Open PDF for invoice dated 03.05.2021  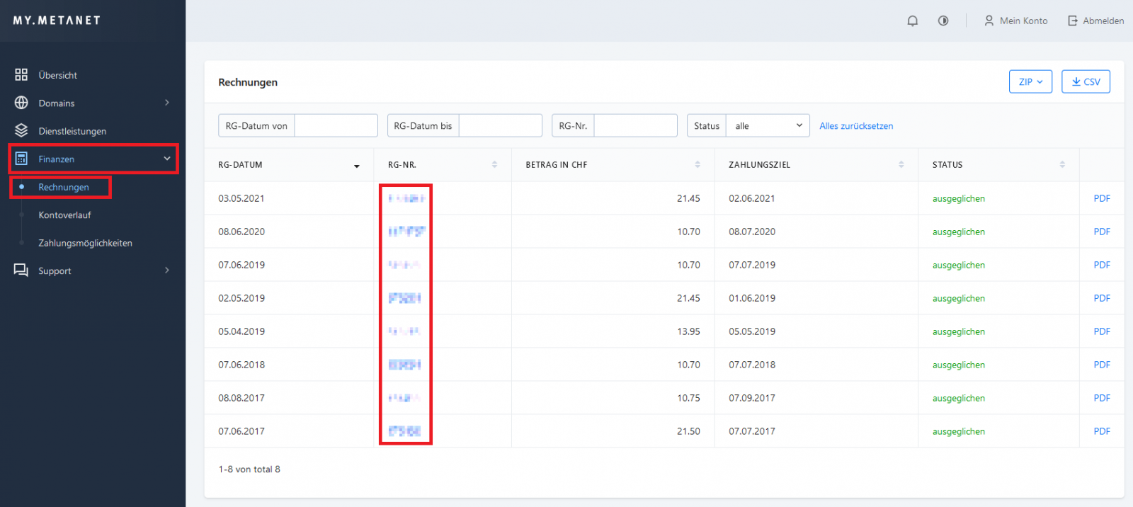pyautogui.click(x=1101, y=199)
